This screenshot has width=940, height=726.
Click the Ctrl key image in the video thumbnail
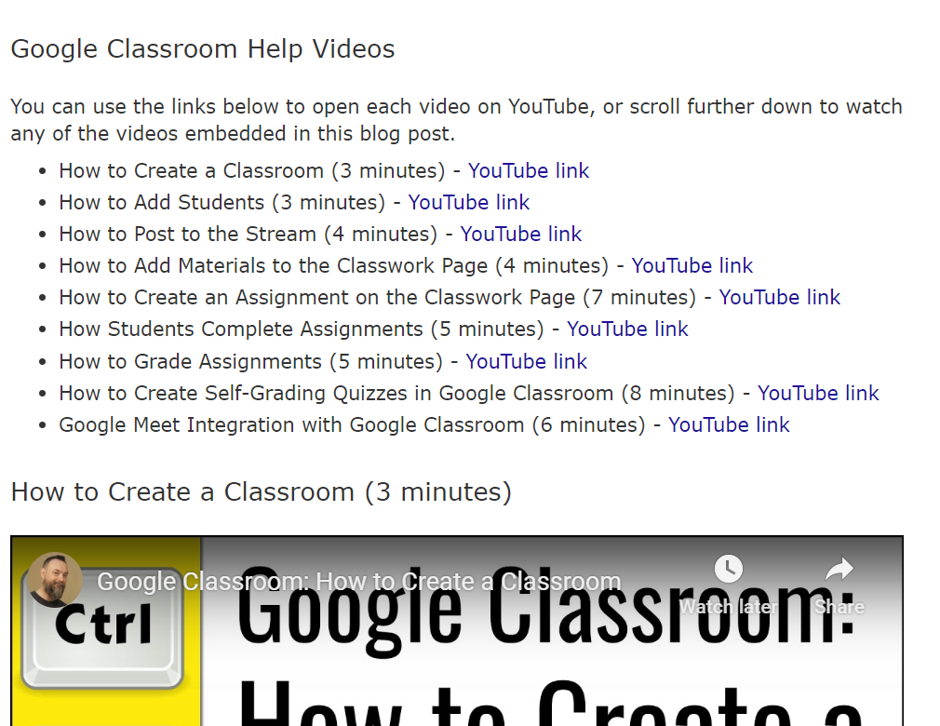pos(102,626)
